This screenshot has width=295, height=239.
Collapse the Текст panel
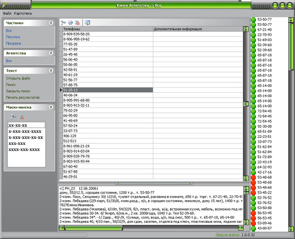[51, 71]
